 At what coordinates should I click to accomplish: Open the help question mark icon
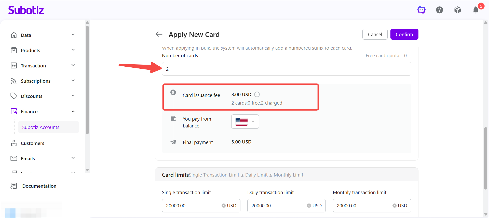(440, 10)
